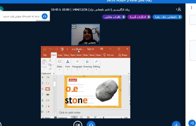Click the Save icon in PowerPoint title bar
This screenshot has width=196, height=126.
45,49
